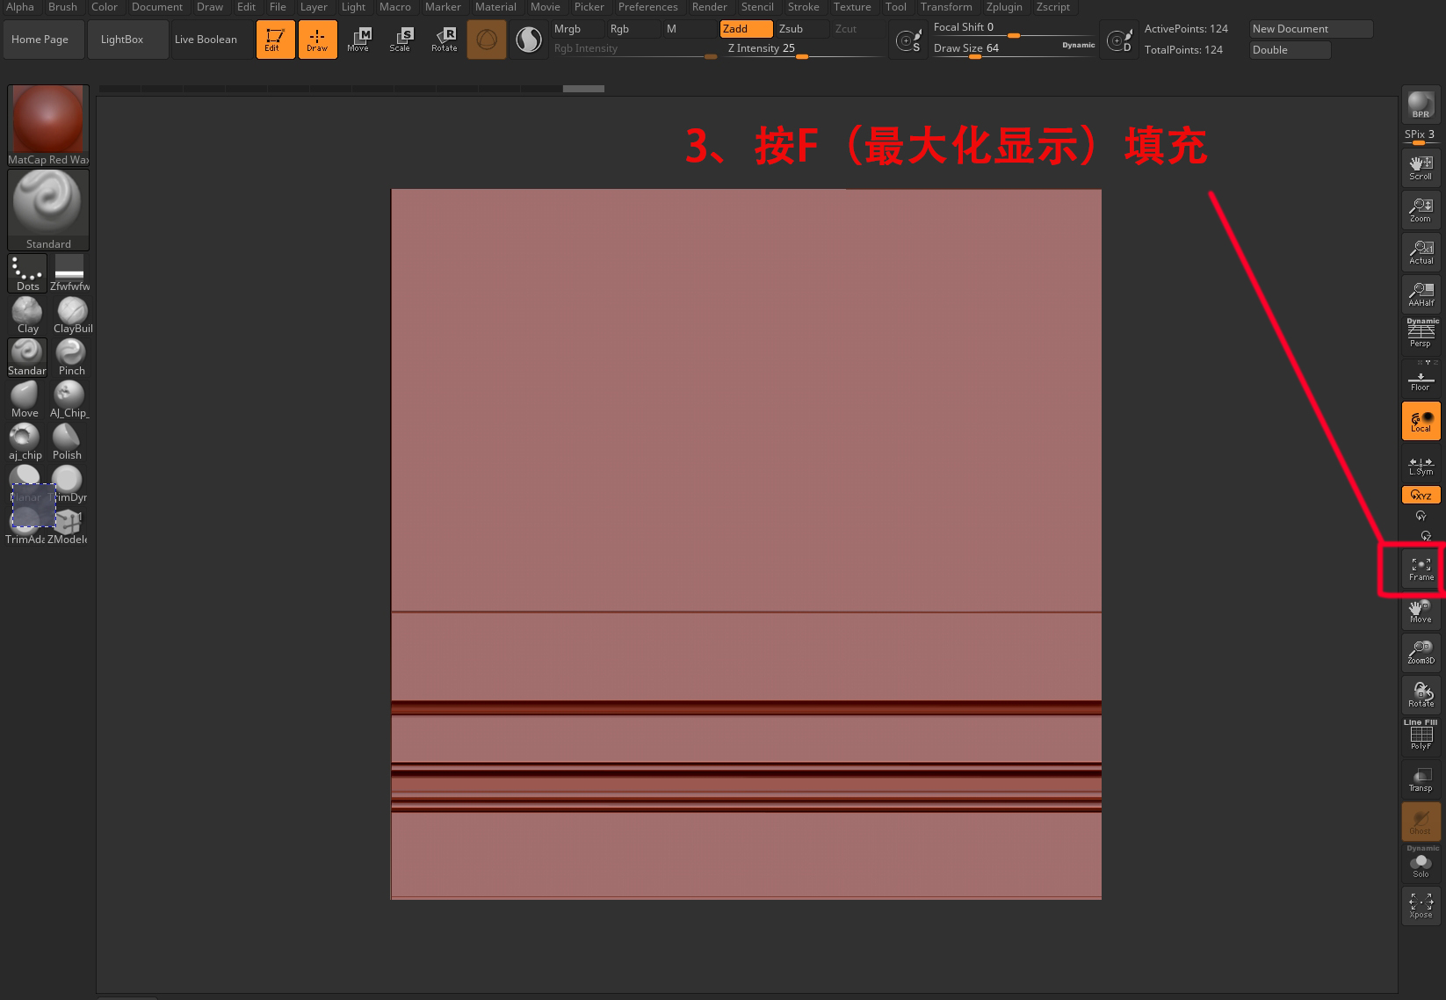Open the Material menu

[495, 7]
